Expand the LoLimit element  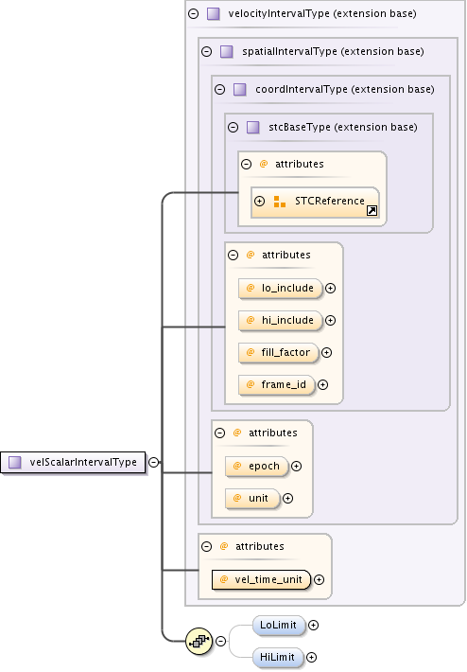[313, 626]
